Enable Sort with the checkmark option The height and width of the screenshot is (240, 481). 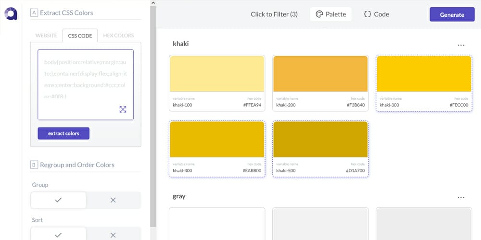[x=58, y=235]
